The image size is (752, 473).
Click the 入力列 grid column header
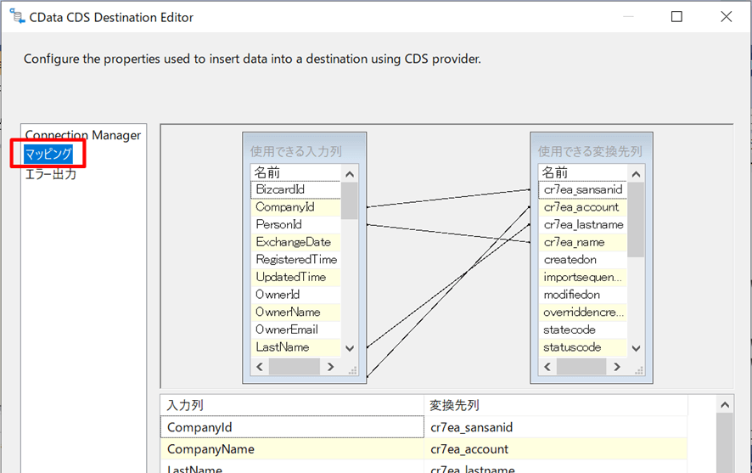(292, 405)
